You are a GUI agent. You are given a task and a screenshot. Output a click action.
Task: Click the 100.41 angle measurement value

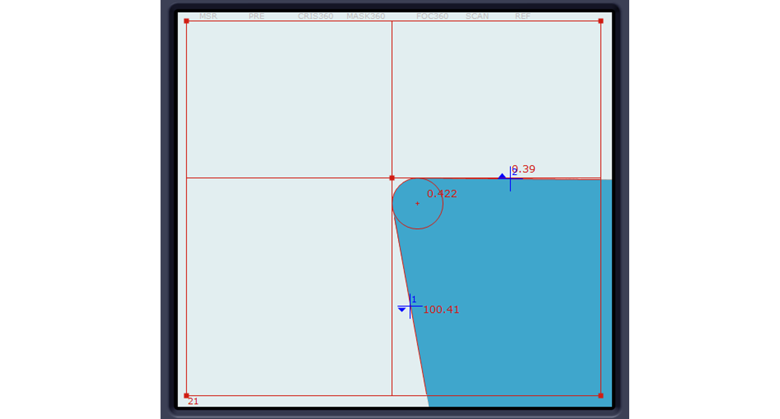(441, 310)
